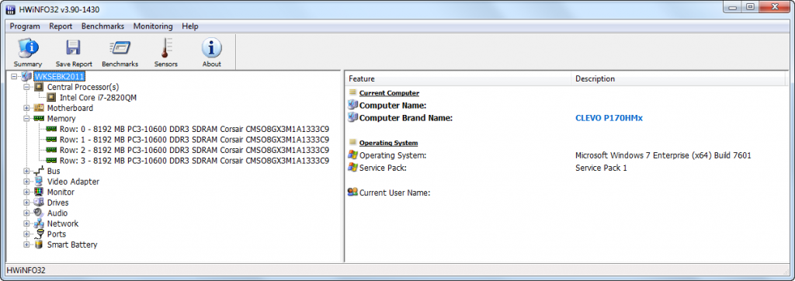Click the Central Processor(s) chip icon
The width and height of the screenshot is (795, 281).
(39, 87)
